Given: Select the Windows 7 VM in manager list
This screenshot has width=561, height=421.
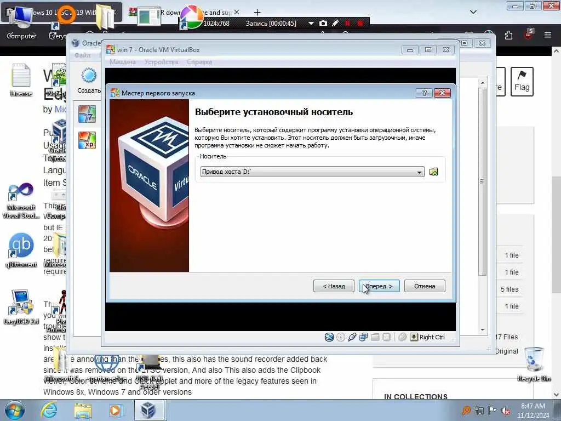Looking at the screenshot, I should pos(87,114).
